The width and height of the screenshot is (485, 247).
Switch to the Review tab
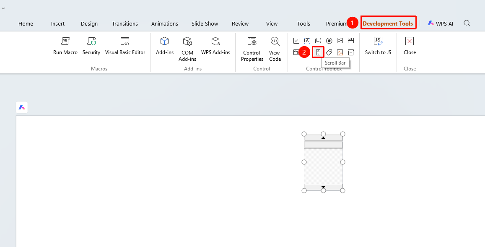240,24
